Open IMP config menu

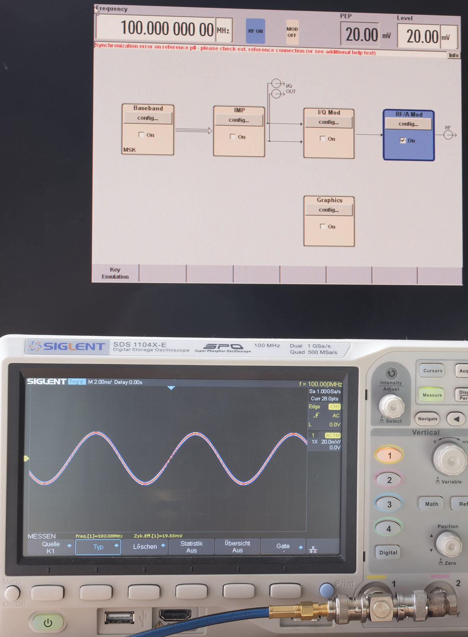[239, 120]
